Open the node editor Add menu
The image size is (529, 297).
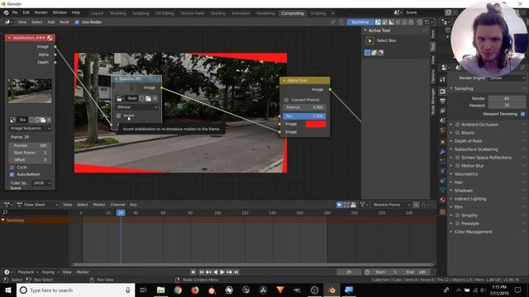(x=51, y=22)
